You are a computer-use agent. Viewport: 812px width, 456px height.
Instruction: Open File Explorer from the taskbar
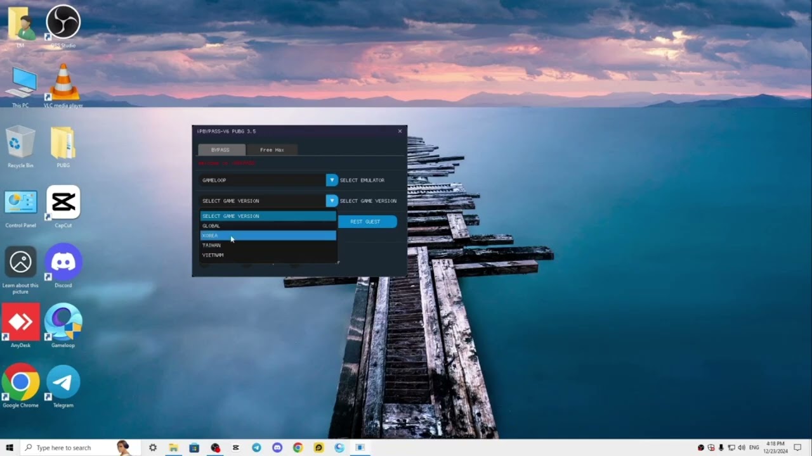173,448
